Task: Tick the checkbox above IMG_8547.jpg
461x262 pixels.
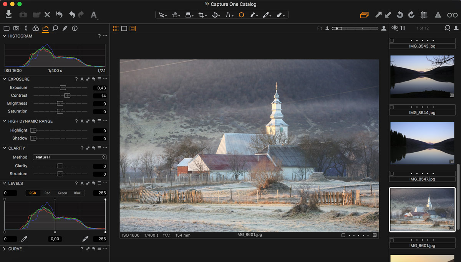Action: pos(392,174)
